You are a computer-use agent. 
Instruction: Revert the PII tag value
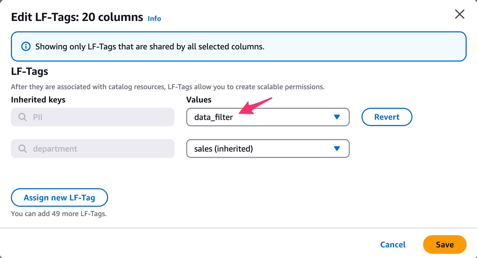tap(387, 117)
